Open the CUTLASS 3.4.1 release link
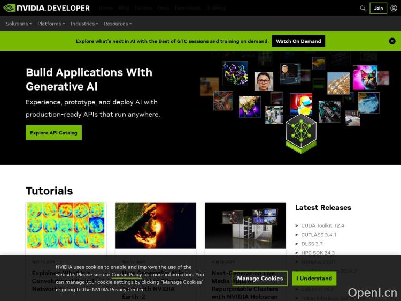The image size is (401, 301). (x=319, y=235)
